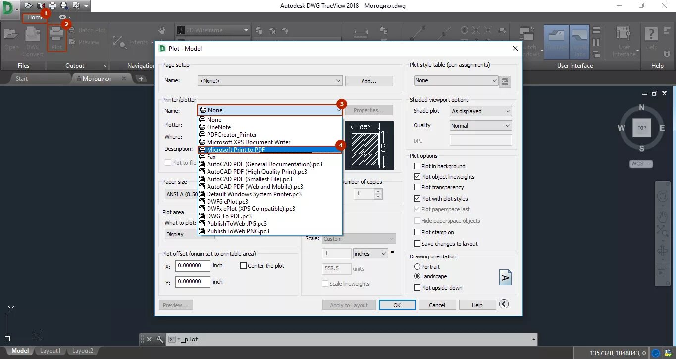Open the plot style table editor icon

coord(505,81)
